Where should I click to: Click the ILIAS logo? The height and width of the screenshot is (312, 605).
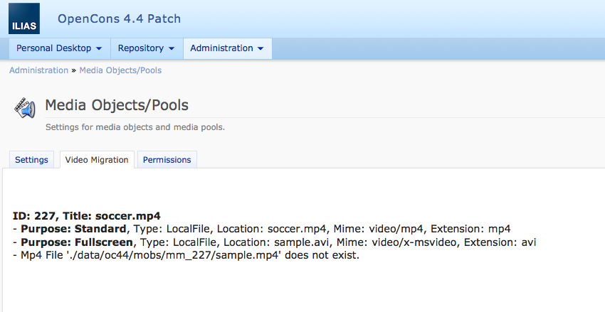click(24, 18)
